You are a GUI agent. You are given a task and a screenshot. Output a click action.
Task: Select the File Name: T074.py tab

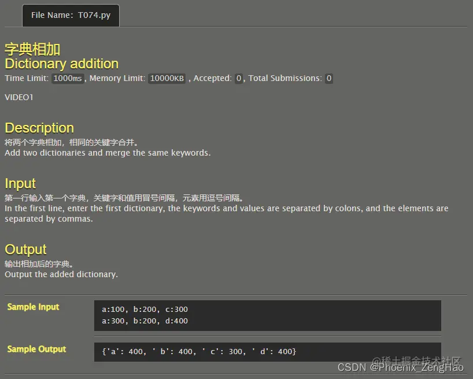[71, 16]
